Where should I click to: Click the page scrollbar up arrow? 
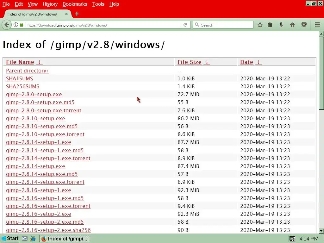(x=321, y=34)
